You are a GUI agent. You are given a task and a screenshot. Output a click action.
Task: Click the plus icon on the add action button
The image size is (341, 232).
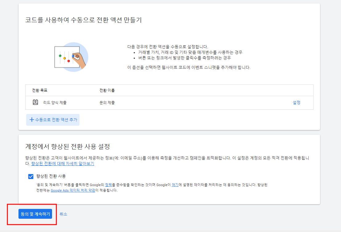coord(32,120)
